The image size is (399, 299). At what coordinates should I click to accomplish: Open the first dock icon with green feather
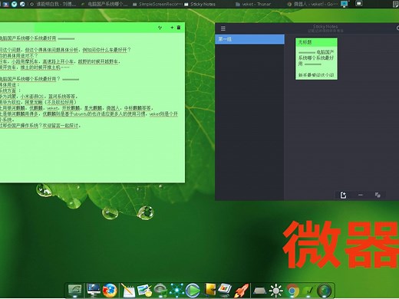(74, 290)
